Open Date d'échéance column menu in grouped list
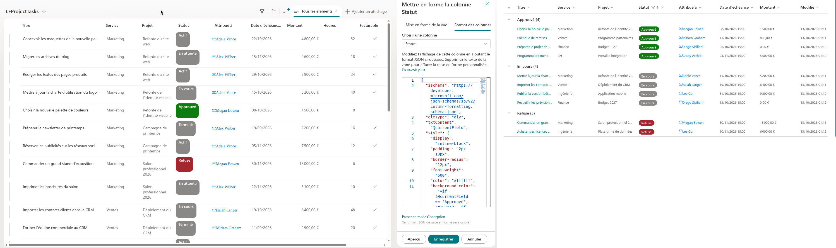This screenshot has height=248, width=836. click(752, 8)
